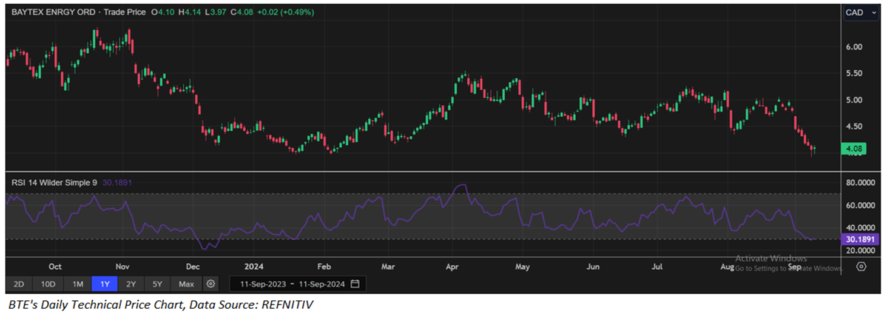Click the calendar icon in the date range field

point(355,284)
